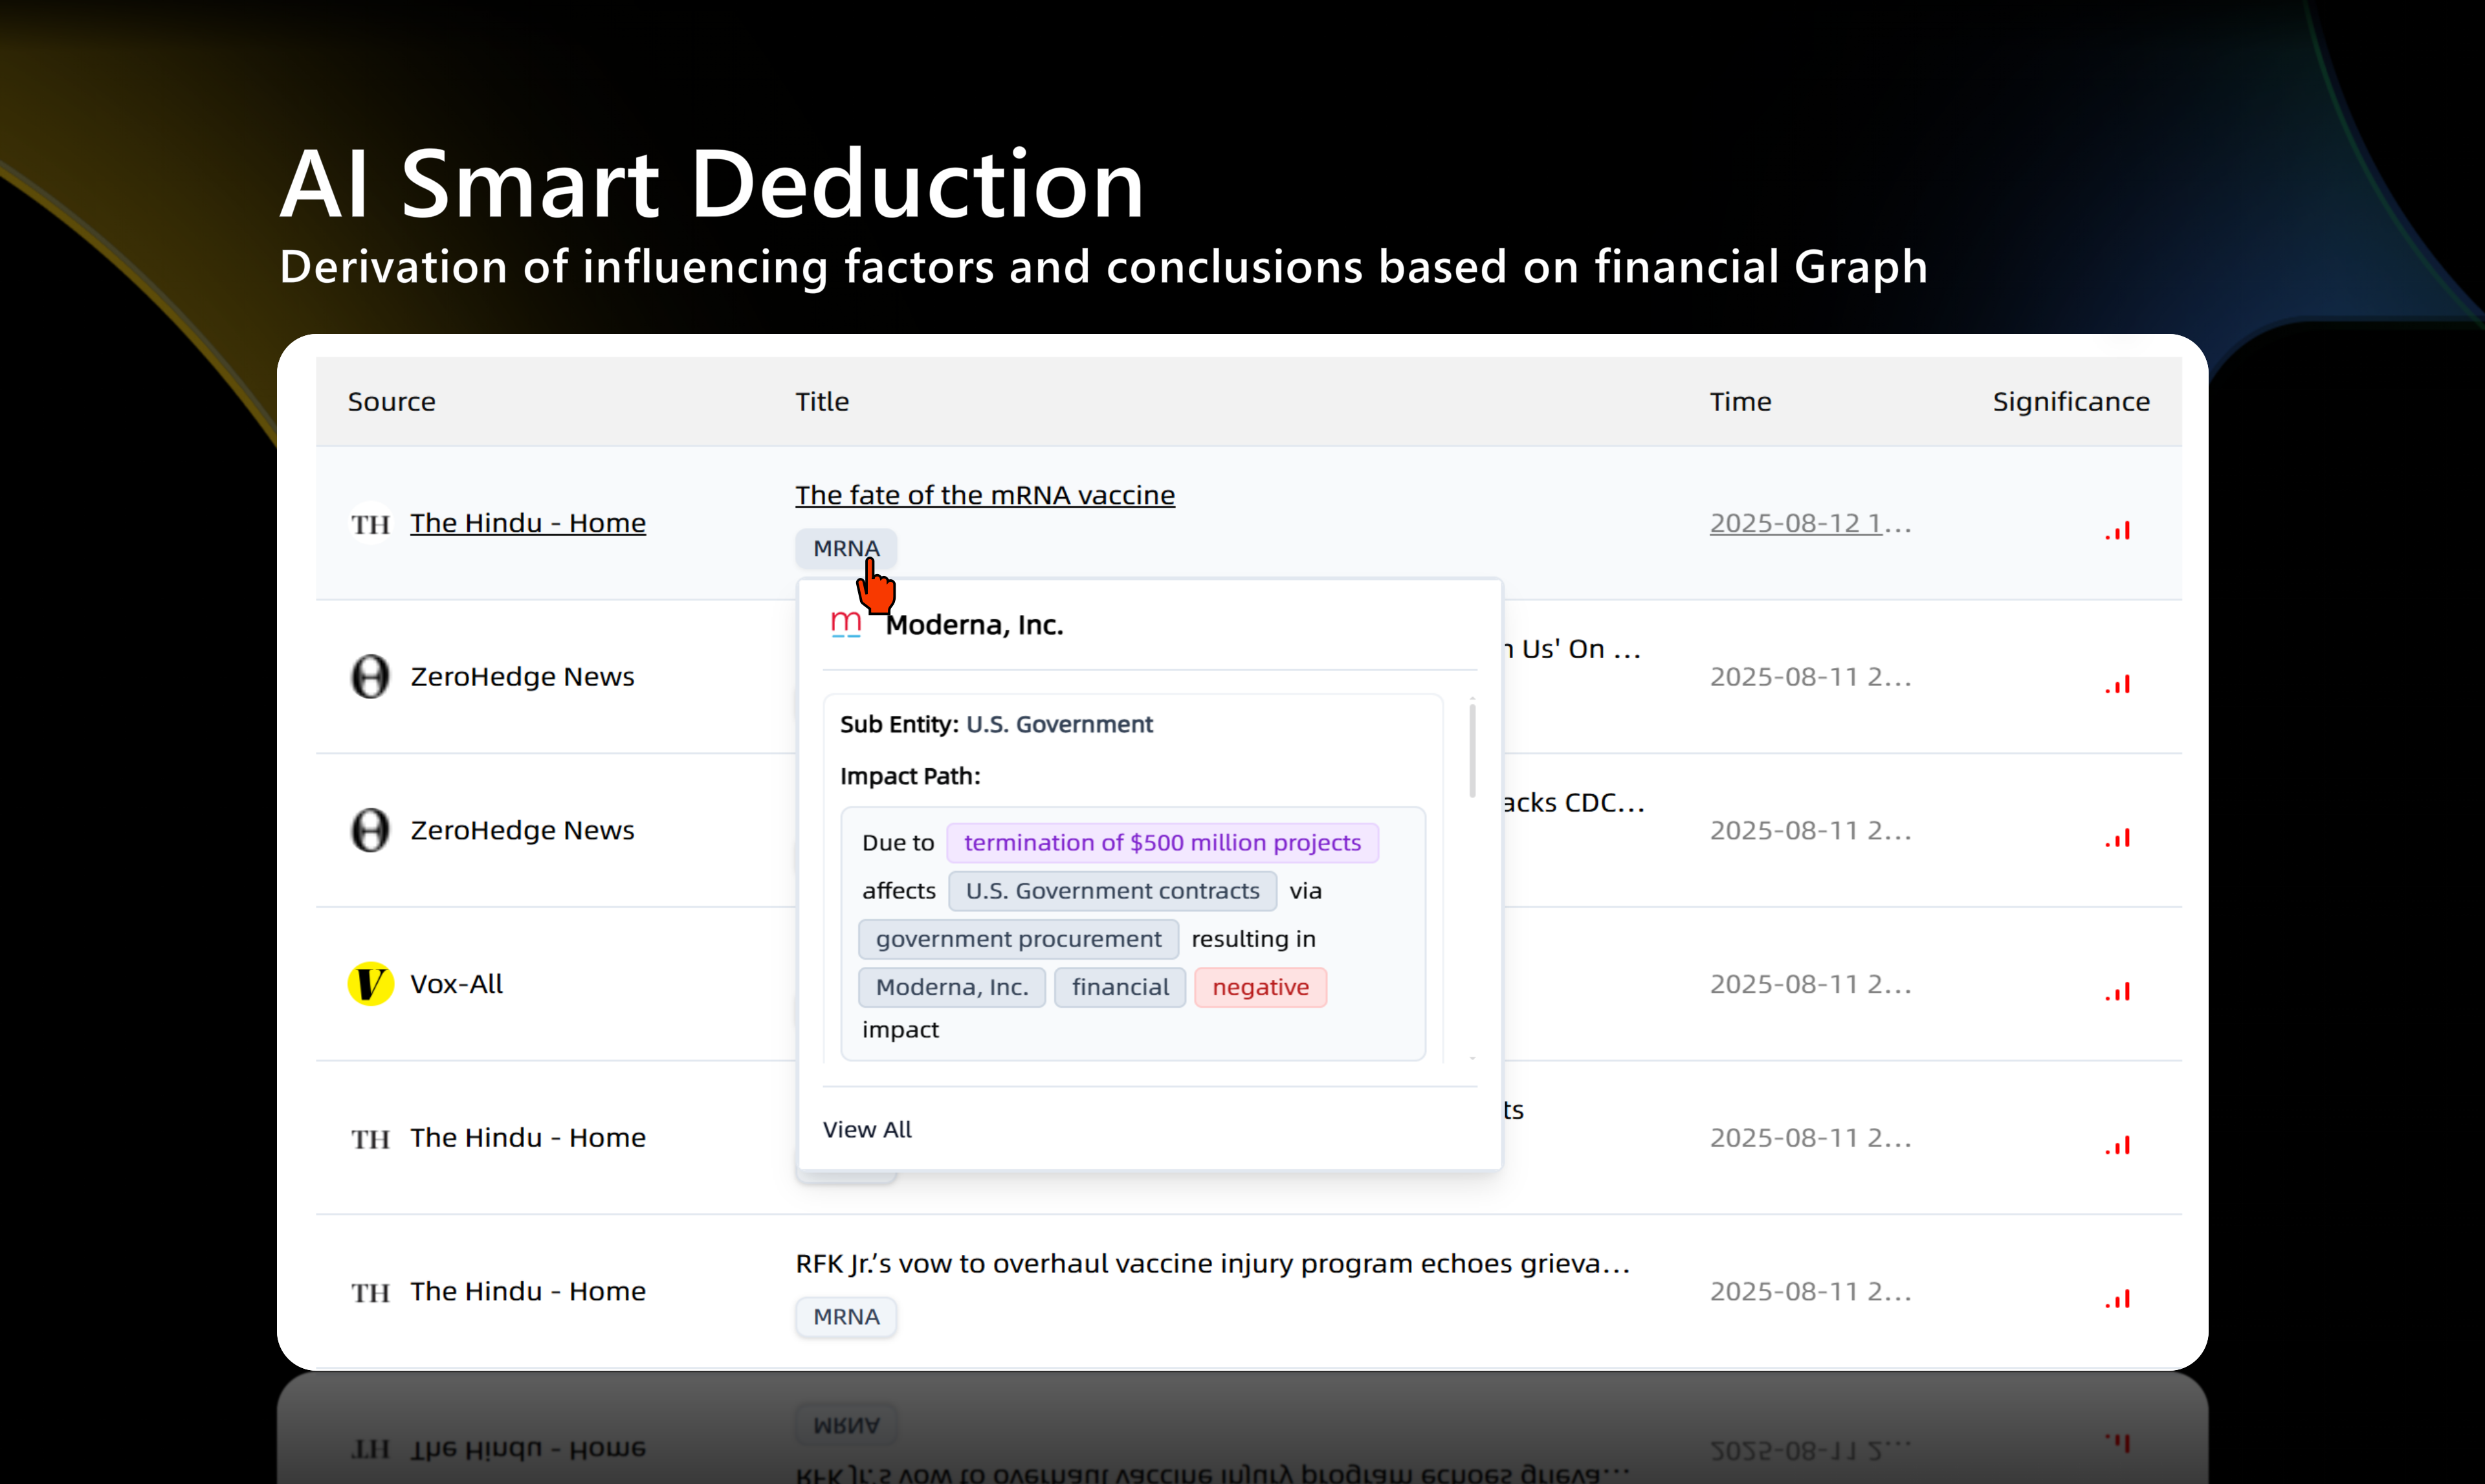The height and width of the screenshot is (1484, 2485).
Task: Click the Moderna logo icon in popup
Action: pyautogui.click(x=846, y=624)
